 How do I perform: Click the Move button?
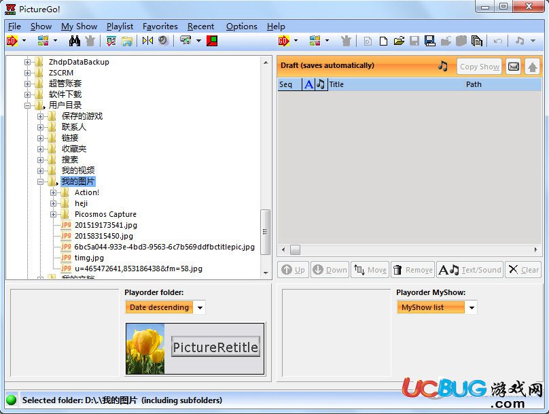coord(370,270)
